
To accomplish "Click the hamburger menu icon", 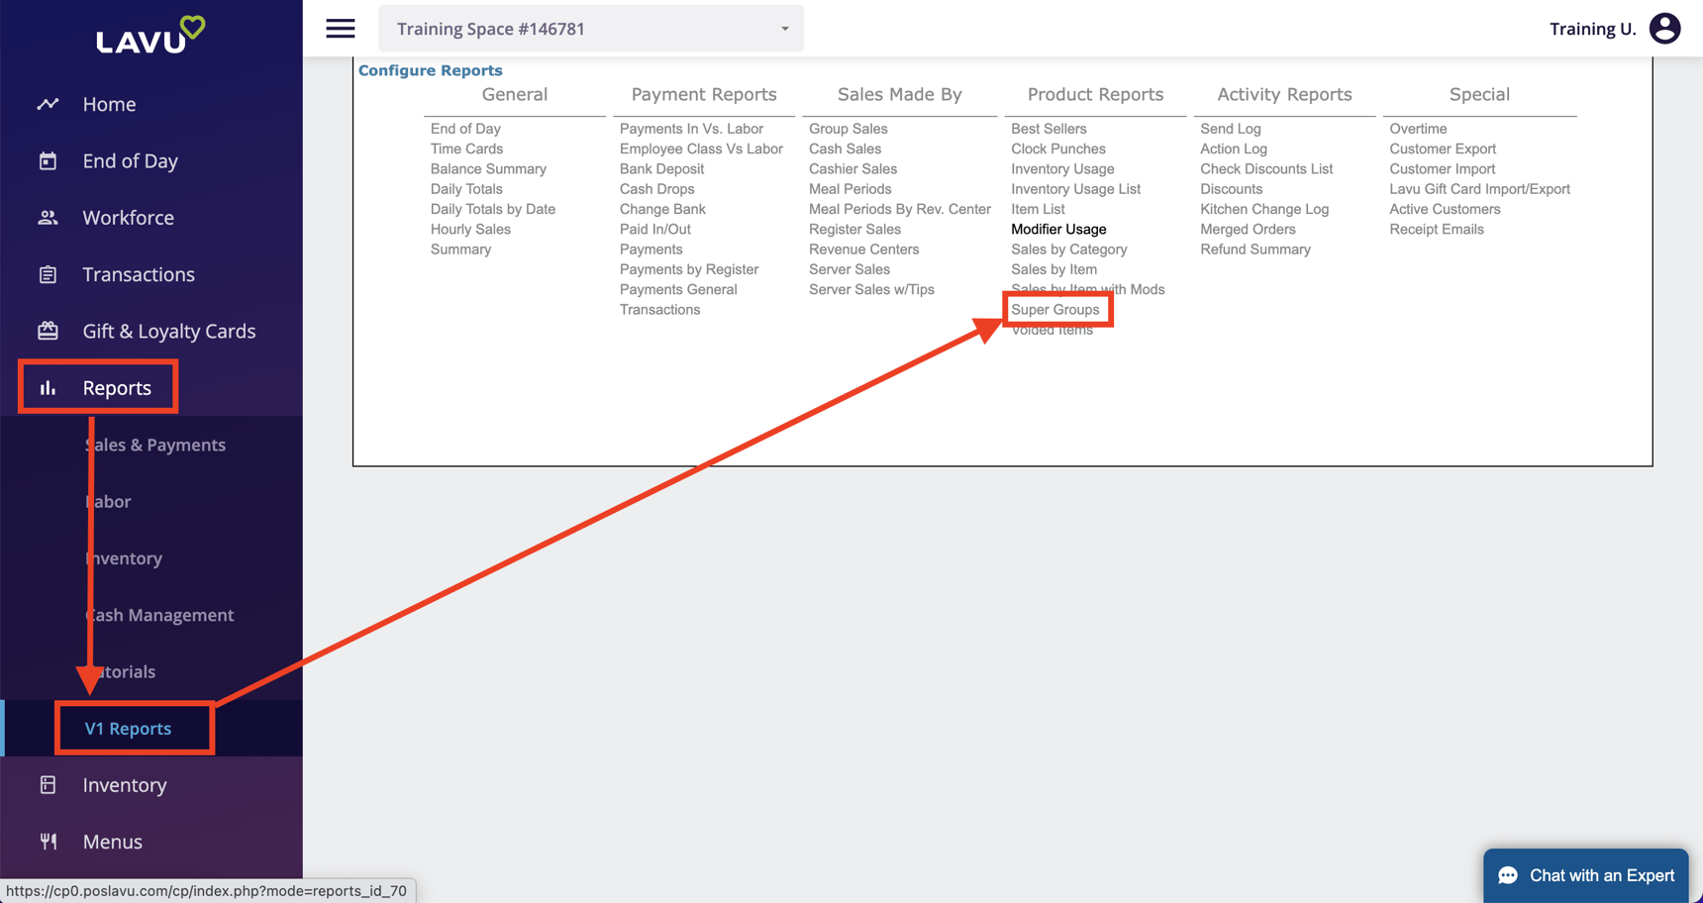I will click(341, 29).
